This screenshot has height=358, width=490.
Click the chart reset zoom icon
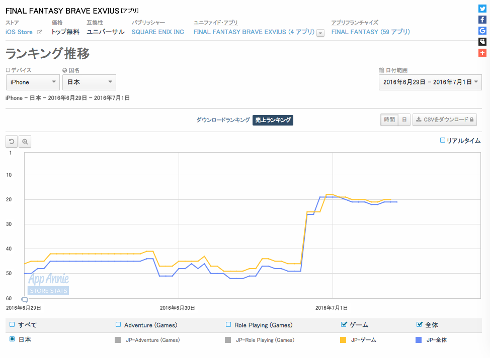(12, 142)
